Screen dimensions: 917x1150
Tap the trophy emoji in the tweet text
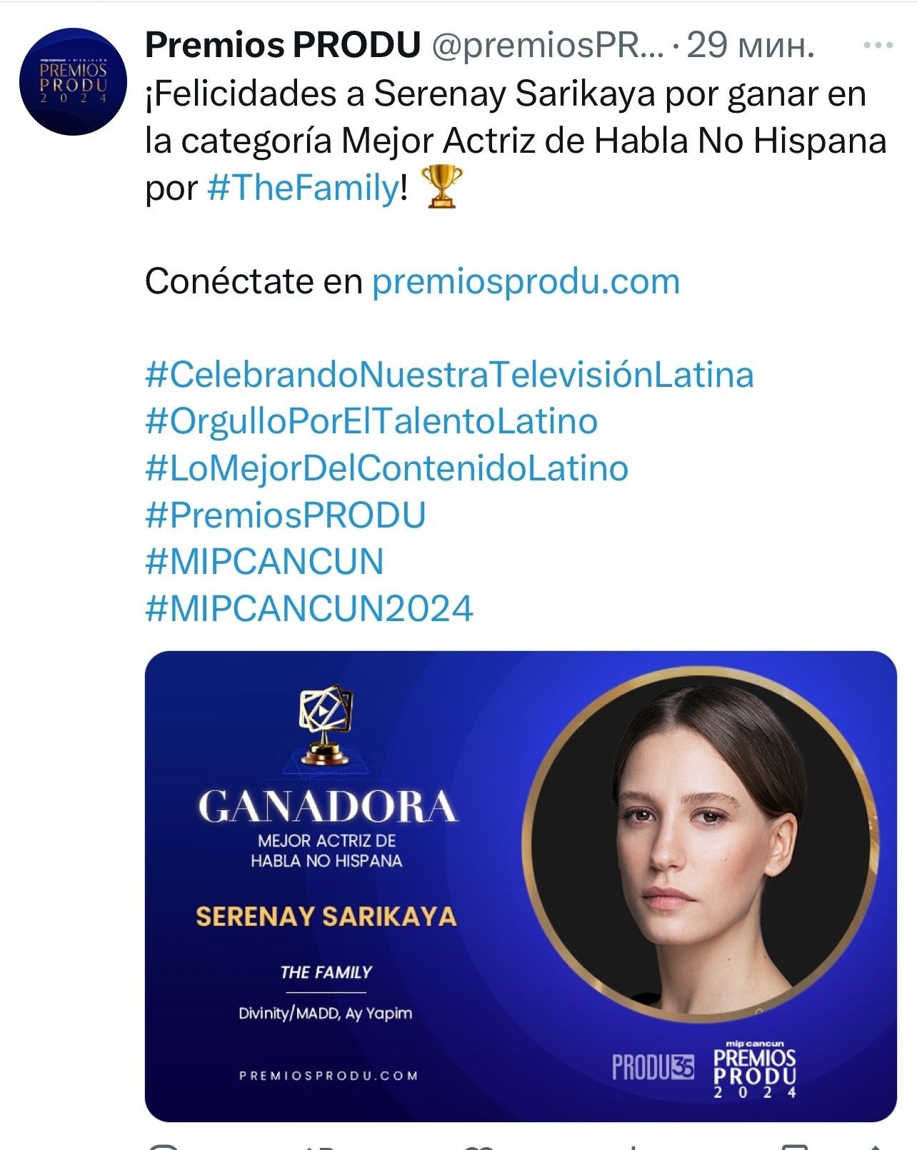click(x=442, y=186)
